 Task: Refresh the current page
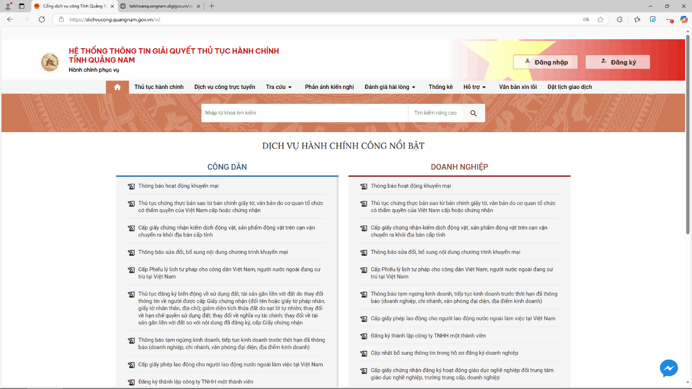[42, 19]
